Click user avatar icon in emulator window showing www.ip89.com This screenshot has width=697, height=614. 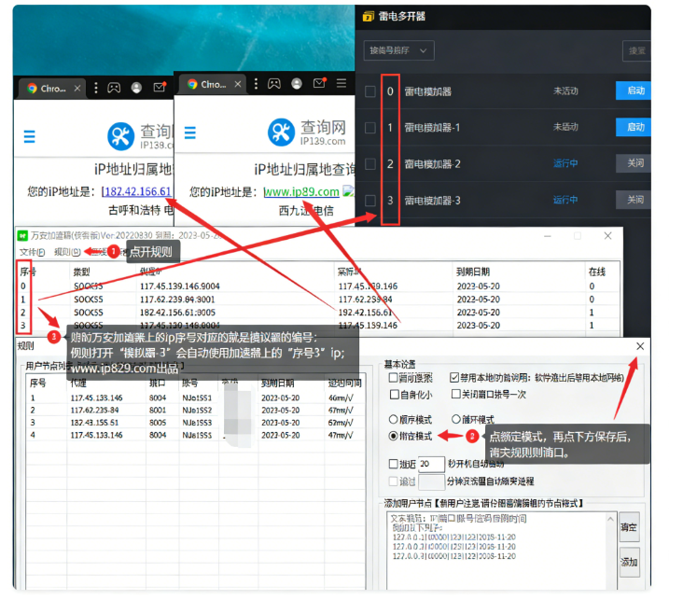click(297, 84)
